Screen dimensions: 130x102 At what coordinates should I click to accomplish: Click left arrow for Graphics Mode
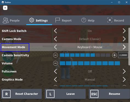click(55, 80)
